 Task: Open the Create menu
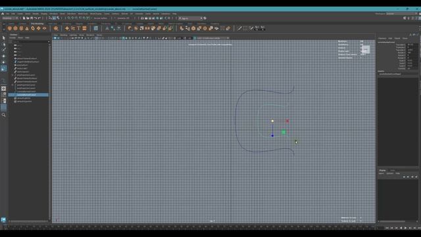[20, 13]
